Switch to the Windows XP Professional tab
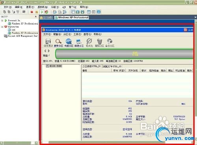 pyautogui.click(x=72, y=17)
